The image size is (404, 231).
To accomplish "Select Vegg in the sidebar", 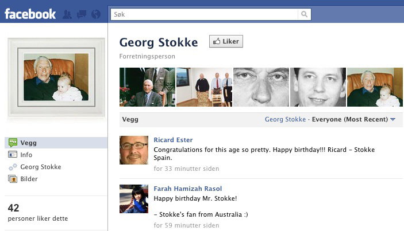I will click(x=56, y=143).
